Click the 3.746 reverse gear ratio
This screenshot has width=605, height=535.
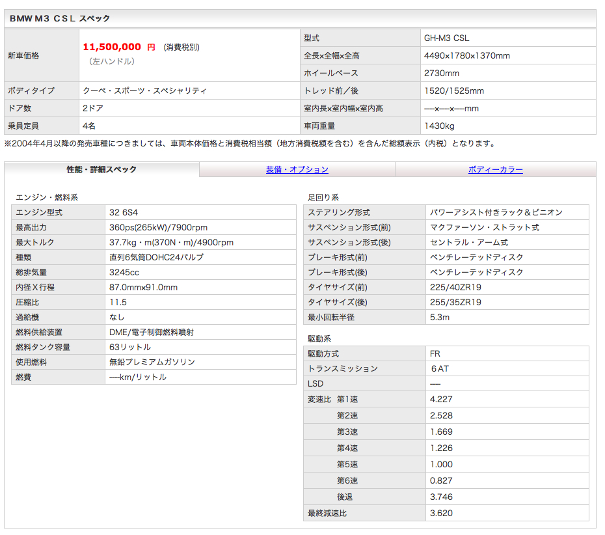coord(441,497)
